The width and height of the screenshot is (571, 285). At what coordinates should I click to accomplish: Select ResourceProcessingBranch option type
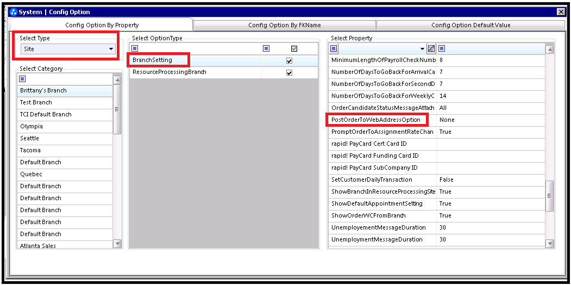click(x=170, y=72)
